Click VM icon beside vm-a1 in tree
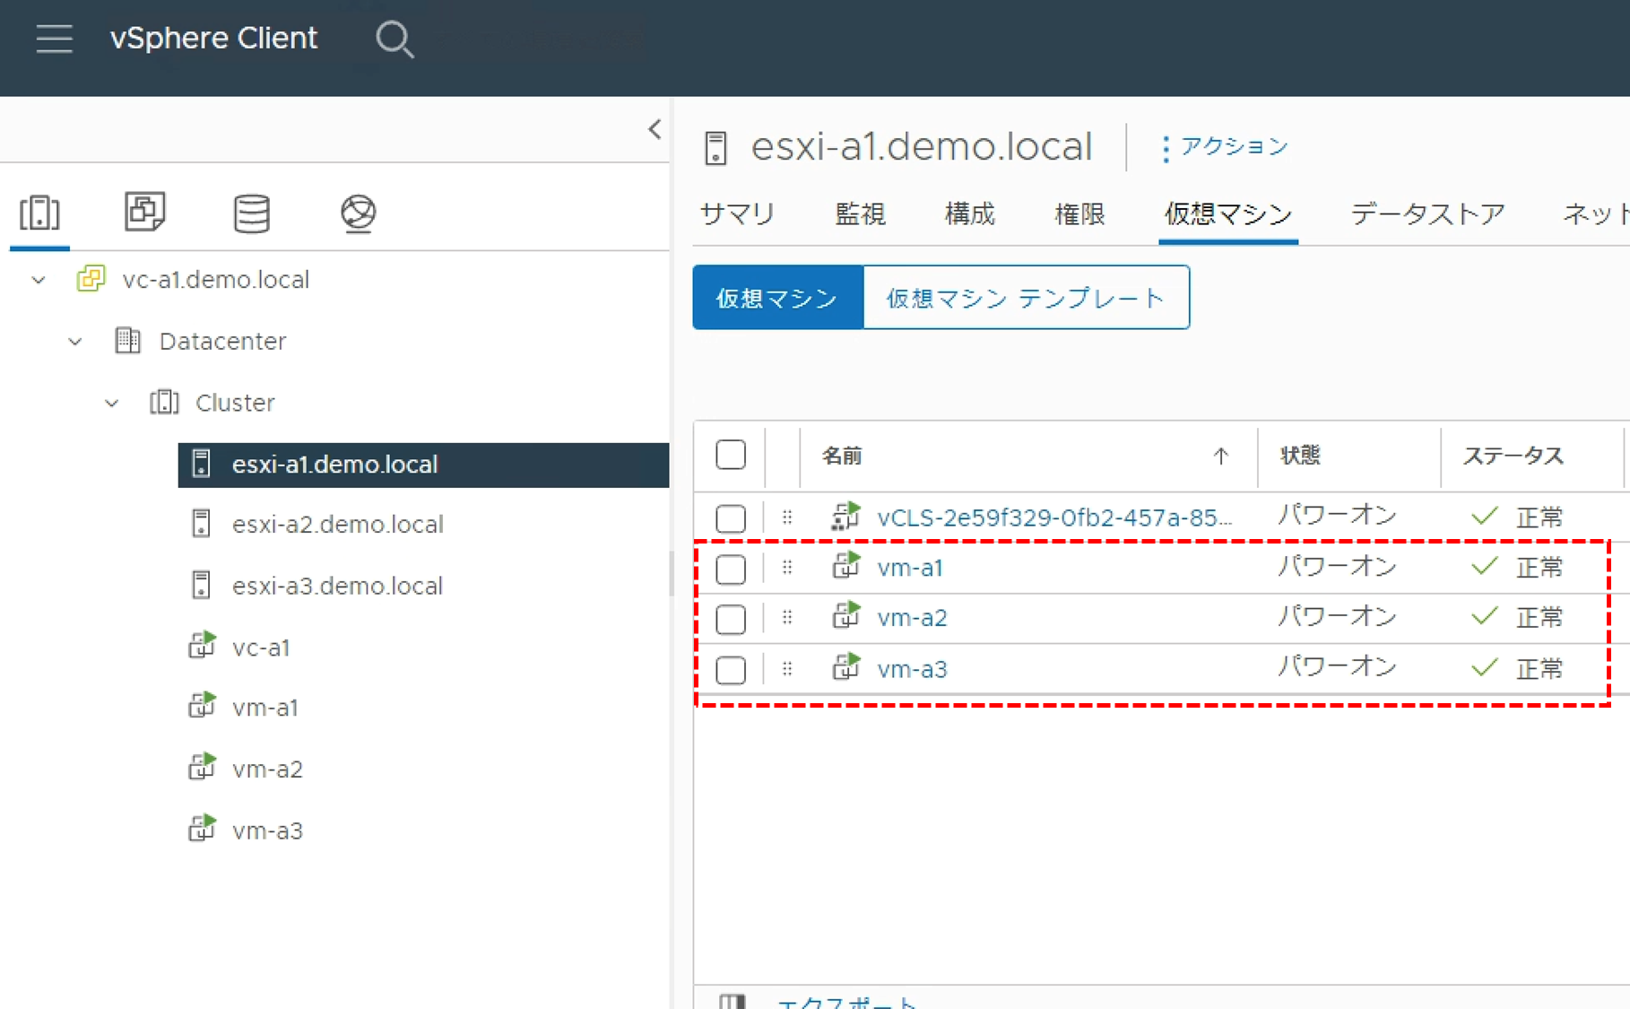The height and width of the screenshot is (1009, 1630). (202, 706)
